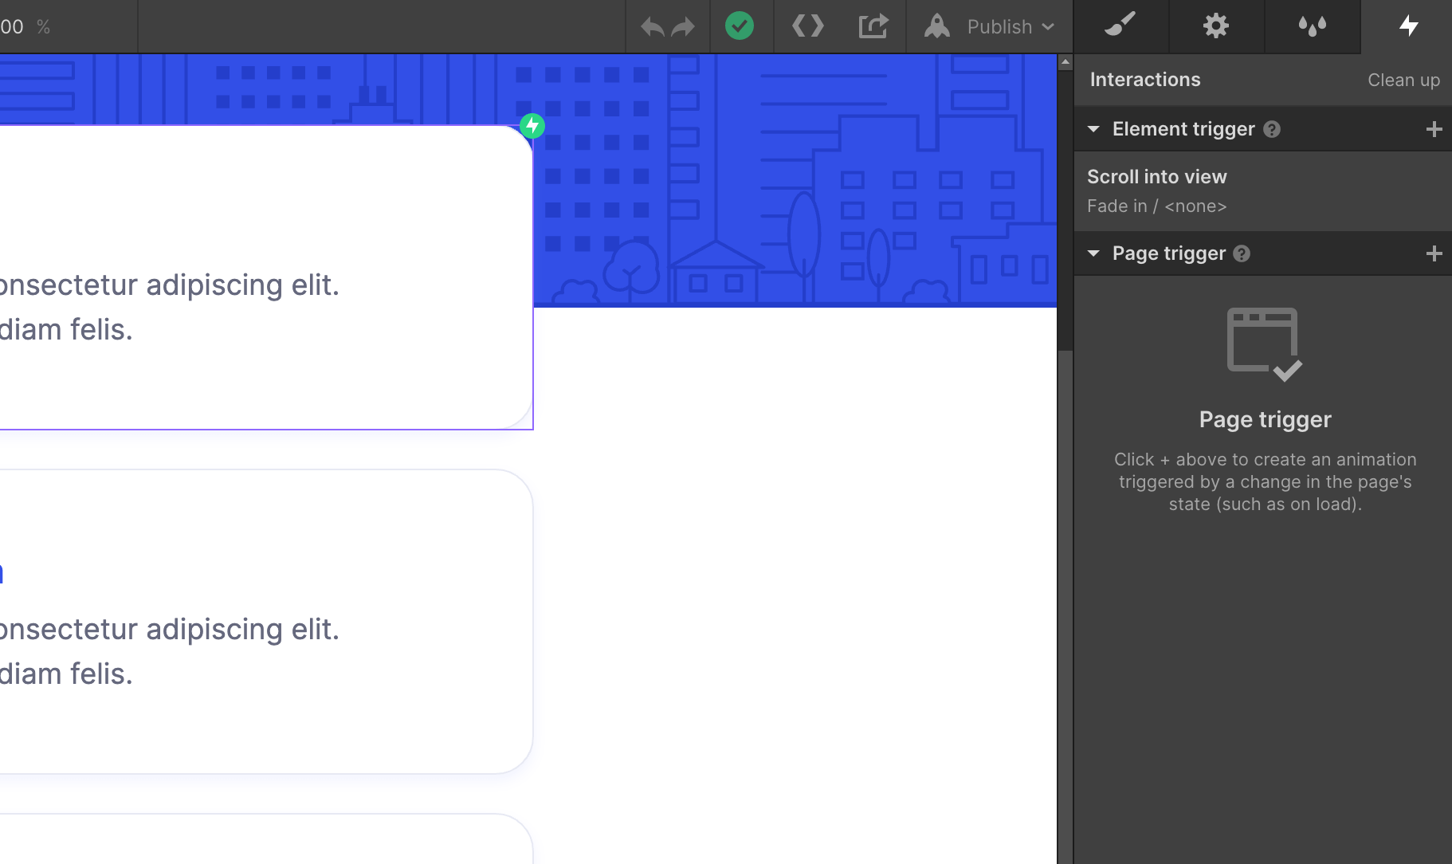Image resolution: width=1452 pixels, height=864 pixels.
Task: Click the help icon beside Element trigger
Action: click(x=1272, y=129)
